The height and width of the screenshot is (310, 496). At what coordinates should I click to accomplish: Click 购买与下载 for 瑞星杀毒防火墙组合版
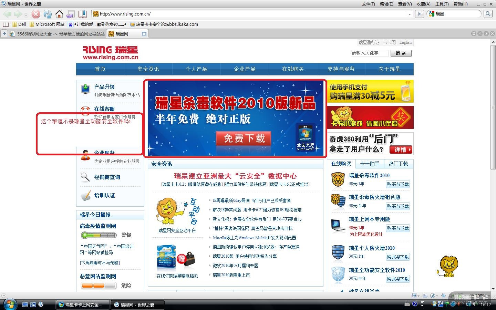[398, 206]
